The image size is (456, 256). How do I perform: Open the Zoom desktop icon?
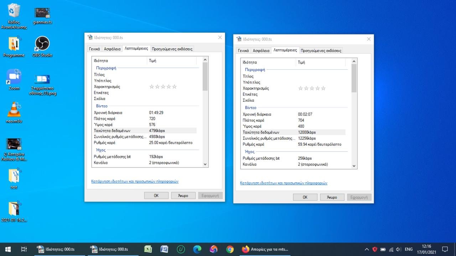point(14,77)
